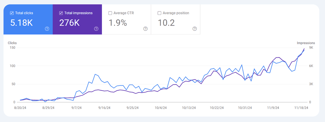Open help icon on Total impressions card
Screen dimensions: 325x122
[x=96, y=29]
